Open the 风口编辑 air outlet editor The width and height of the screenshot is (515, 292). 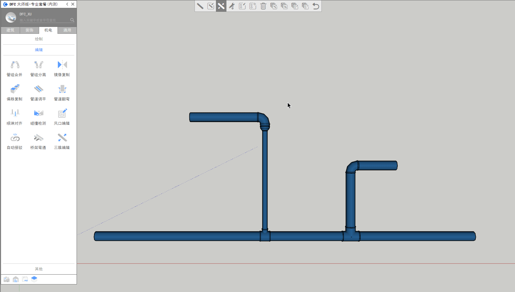point(62,116)
